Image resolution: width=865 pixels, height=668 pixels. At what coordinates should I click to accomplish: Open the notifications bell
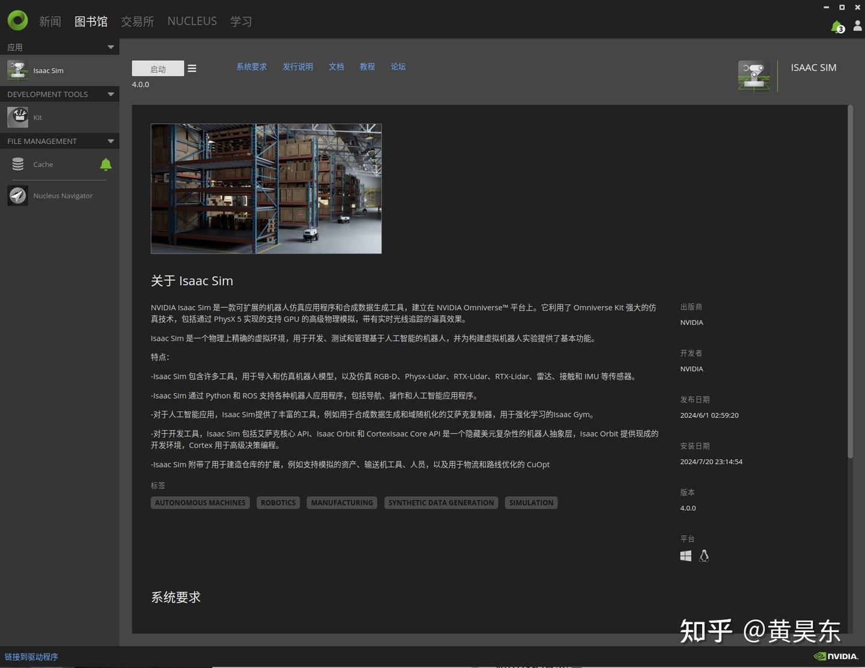tap(836, 25)
